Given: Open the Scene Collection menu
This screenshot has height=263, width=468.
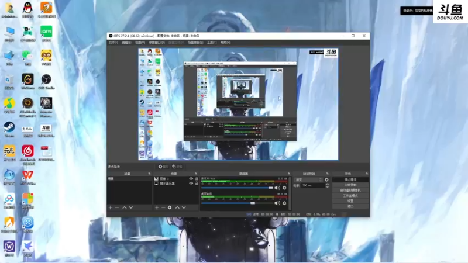Looking at the screenshot, I should coord(195,43).
